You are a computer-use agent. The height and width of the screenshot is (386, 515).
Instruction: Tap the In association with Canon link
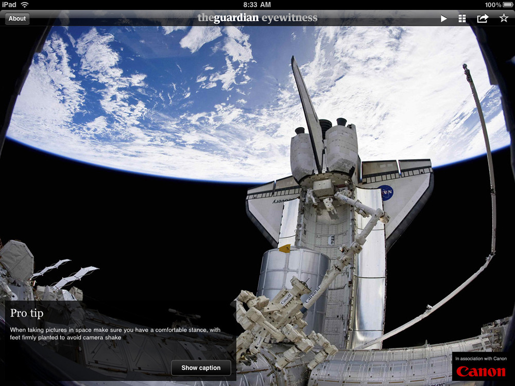(x=482, y=359)
